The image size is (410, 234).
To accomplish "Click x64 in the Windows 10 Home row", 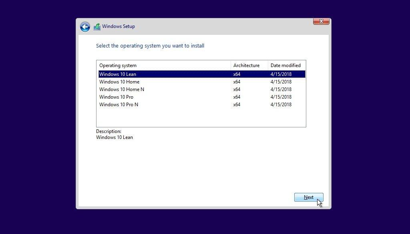I will [237, 81].
